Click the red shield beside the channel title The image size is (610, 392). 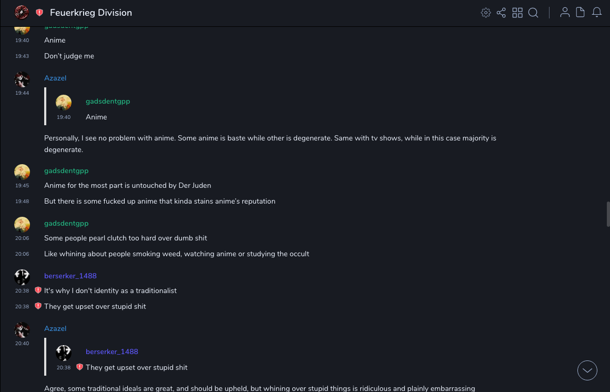click(x=39, y=13)
